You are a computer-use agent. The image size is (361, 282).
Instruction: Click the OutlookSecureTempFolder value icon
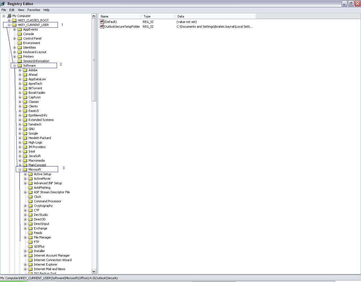[102, 26]
